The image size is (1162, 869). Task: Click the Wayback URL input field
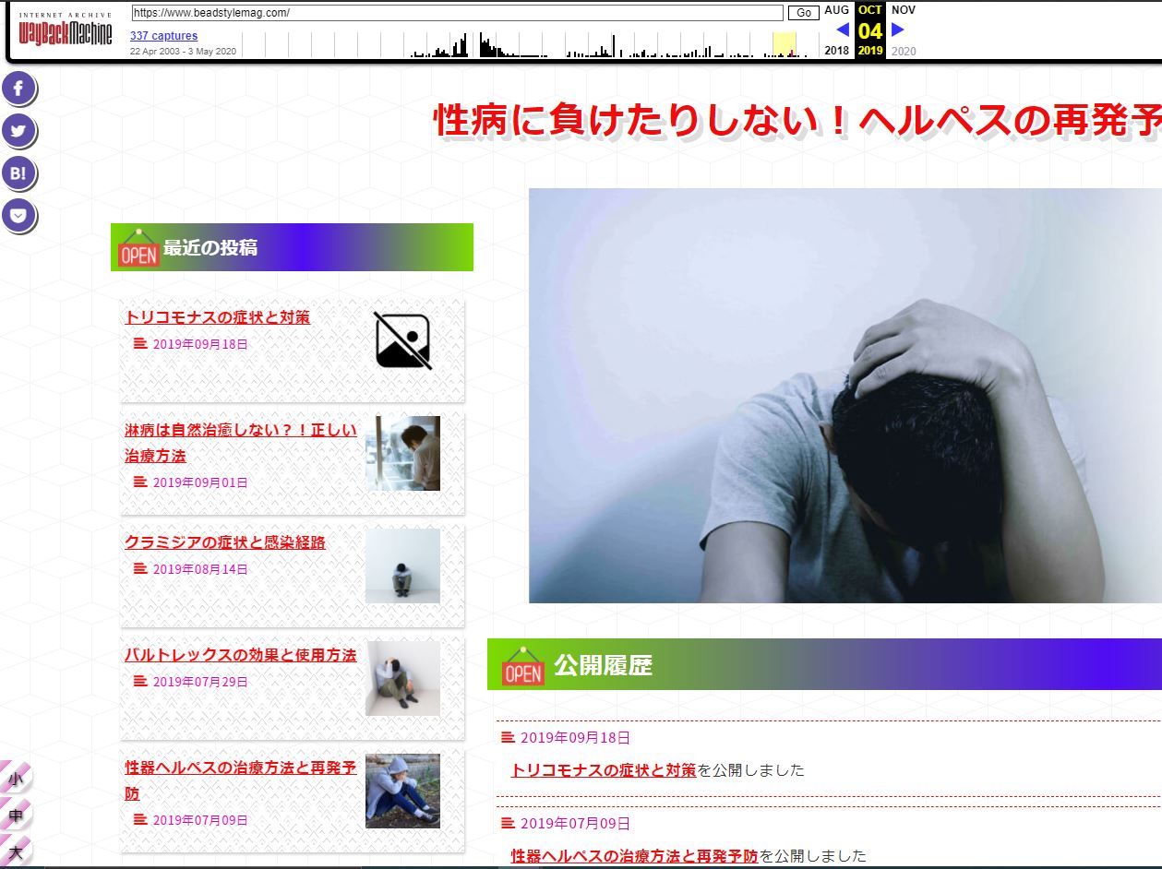457,13
